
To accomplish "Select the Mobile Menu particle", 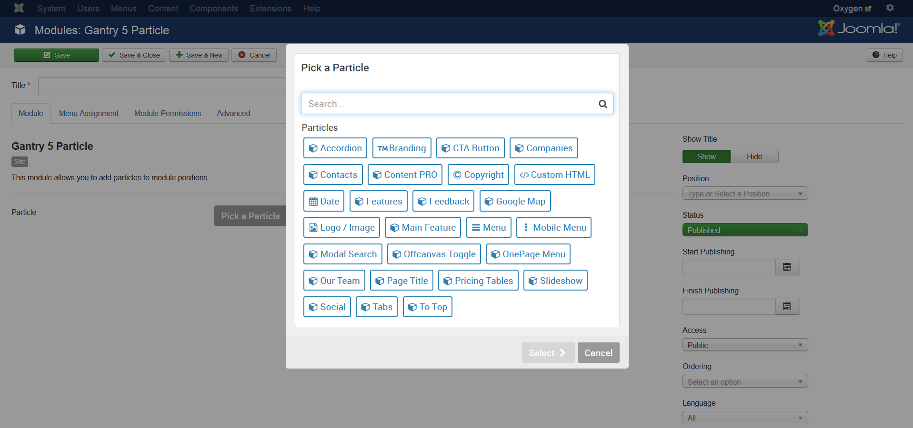I will point(554,227).
